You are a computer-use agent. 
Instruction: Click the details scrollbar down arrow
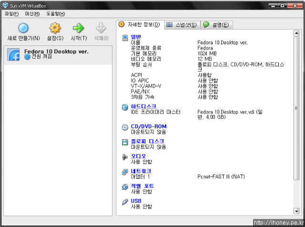(x=296, y=211)
